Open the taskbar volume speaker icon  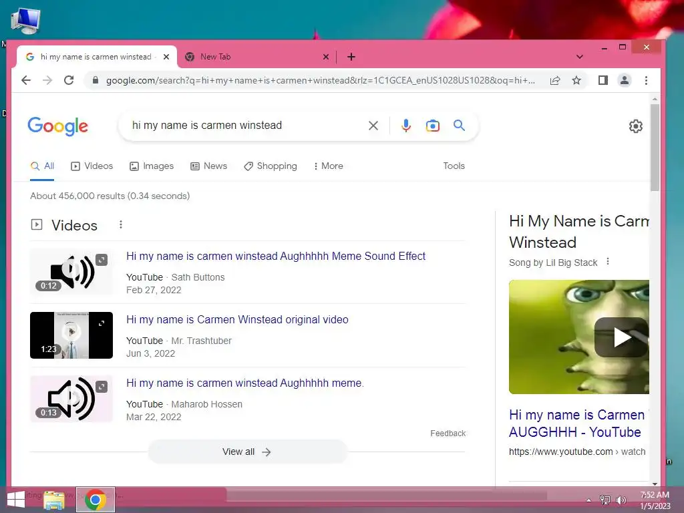point(621,500)
